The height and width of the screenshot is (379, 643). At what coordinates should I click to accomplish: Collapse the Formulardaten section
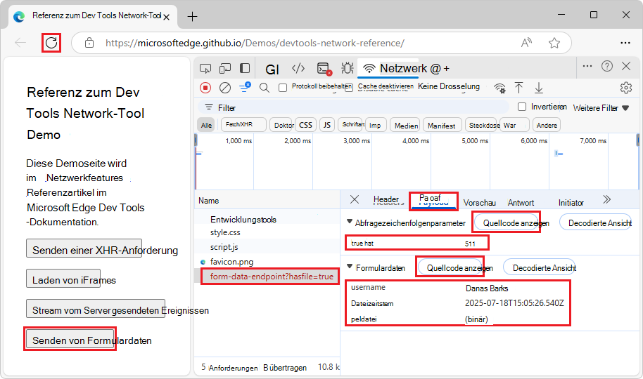point(351,267)
